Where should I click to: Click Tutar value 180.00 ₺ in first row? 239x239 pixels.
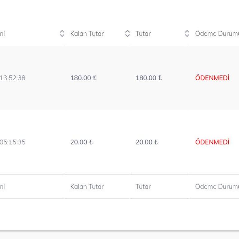[149, 78]
